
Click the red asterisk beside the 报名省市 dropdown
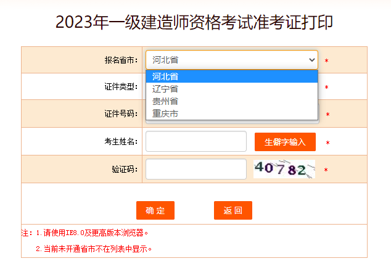(x=326, y=61)
